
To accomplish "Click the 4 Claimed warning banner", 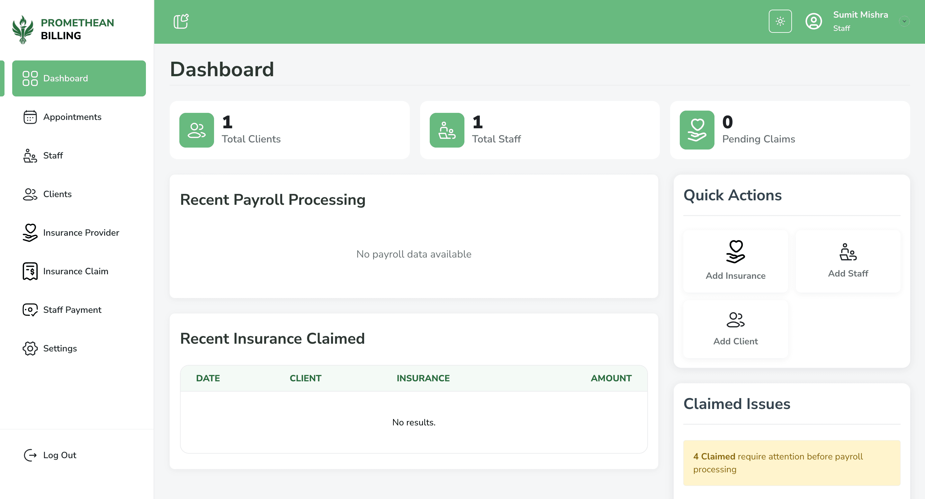I will tap(792, 463).
